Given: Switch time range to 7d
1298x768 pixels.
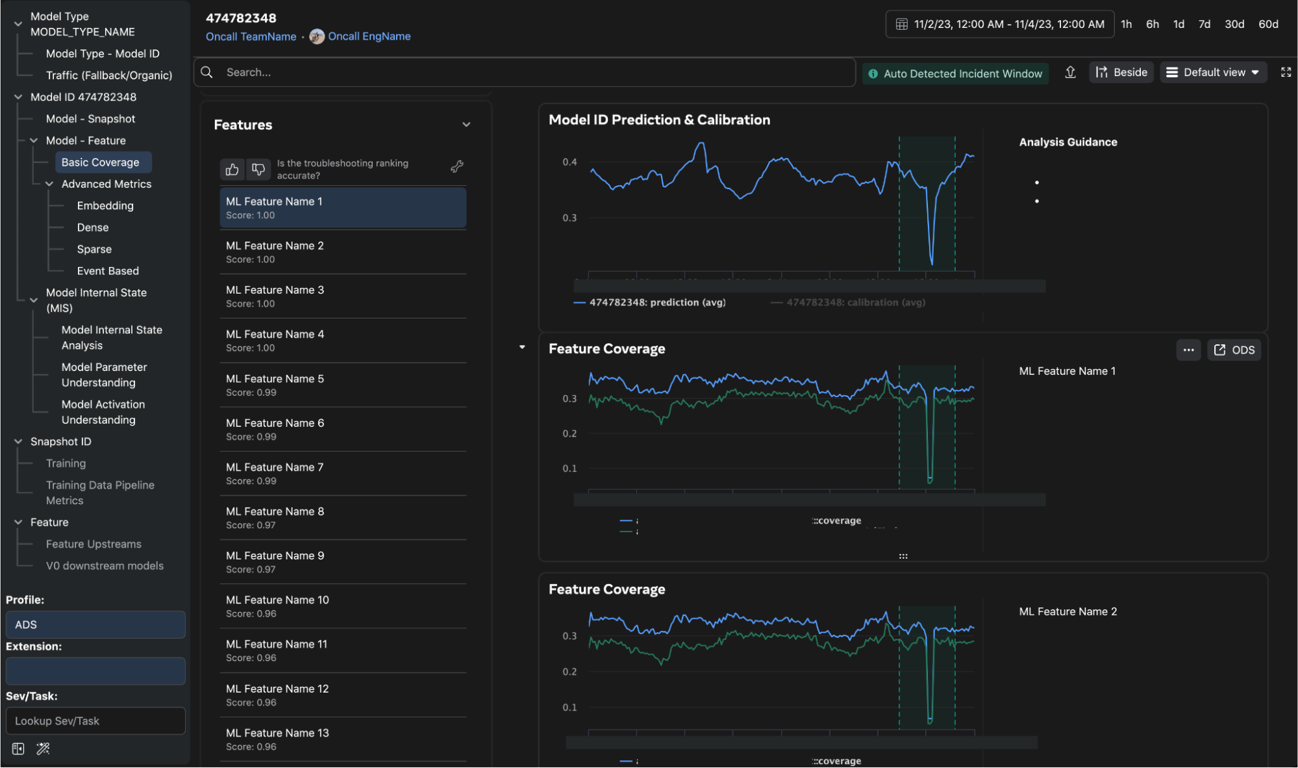Looking at the screenshot, I should (x=1204, y=23).
